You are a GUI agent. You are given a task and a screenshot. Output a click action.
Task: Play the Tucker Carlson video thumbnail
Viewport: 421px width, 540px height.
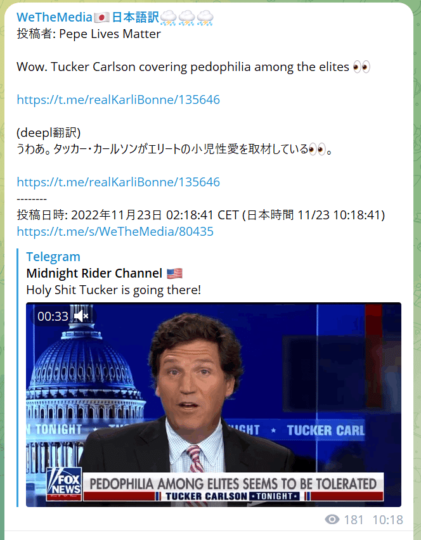pyautogui.click(x=214, y=404)
